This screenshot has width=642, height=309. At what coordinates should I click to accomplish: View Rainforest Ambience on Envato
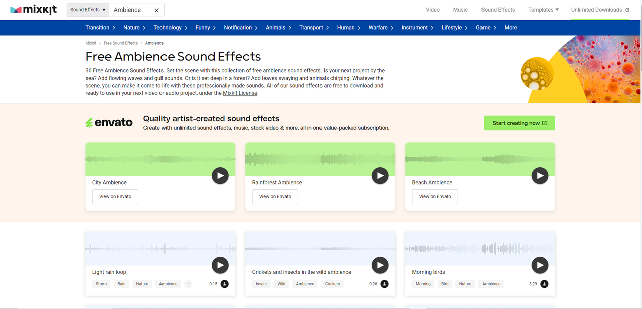tap(275, 196)
